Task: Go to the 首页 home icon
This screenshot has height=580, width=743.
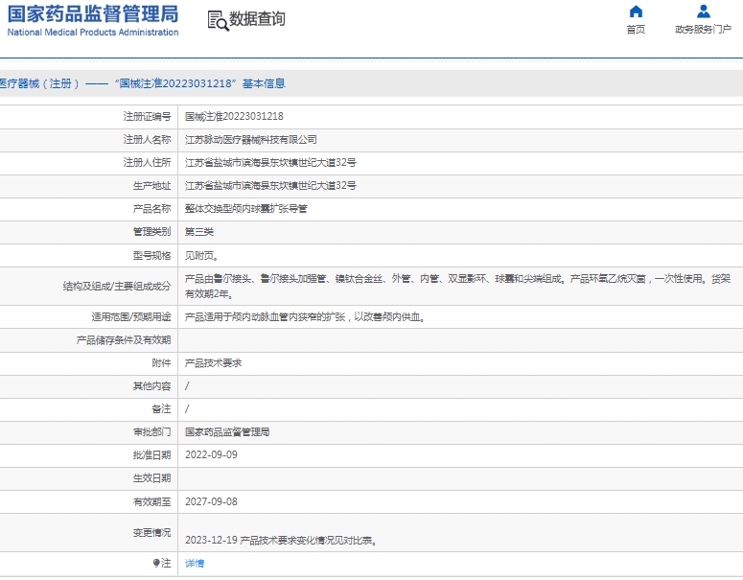Action: (x=636, y=12)
